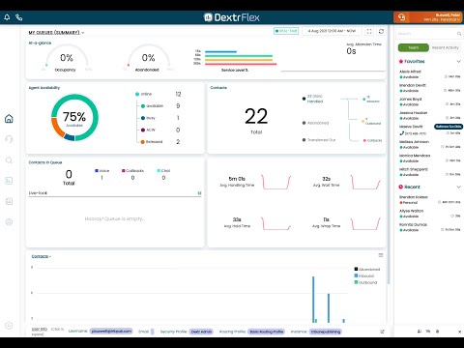Switch to the Team tab
Viewport: 464px width, 348px height.
coord(414,47)
